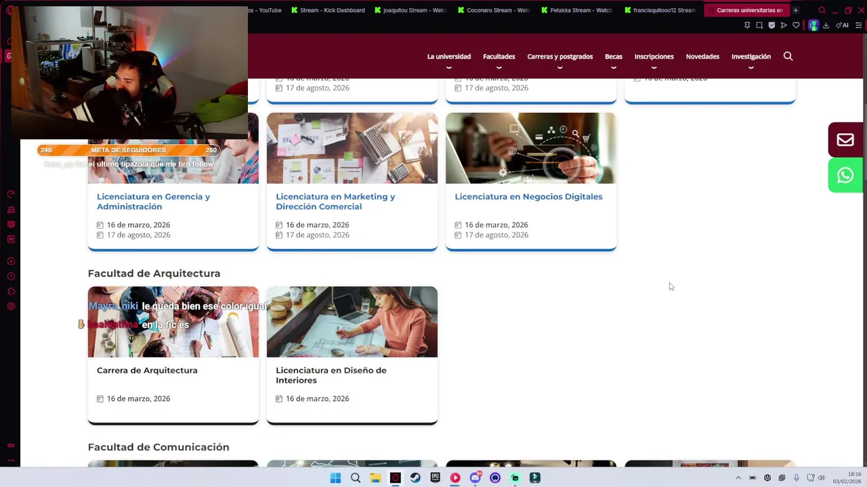Click 16 de marzo date under Negocios Digitales
867x487 pixels.
[x=496, y=225]
